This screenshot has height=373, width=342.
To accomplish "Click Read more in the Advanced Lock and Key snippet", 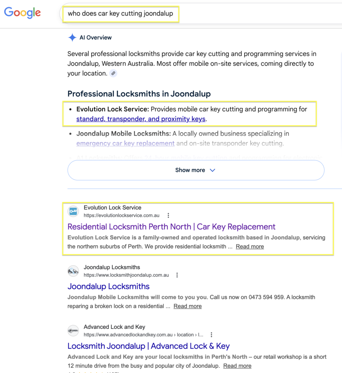I will [237, 366].
